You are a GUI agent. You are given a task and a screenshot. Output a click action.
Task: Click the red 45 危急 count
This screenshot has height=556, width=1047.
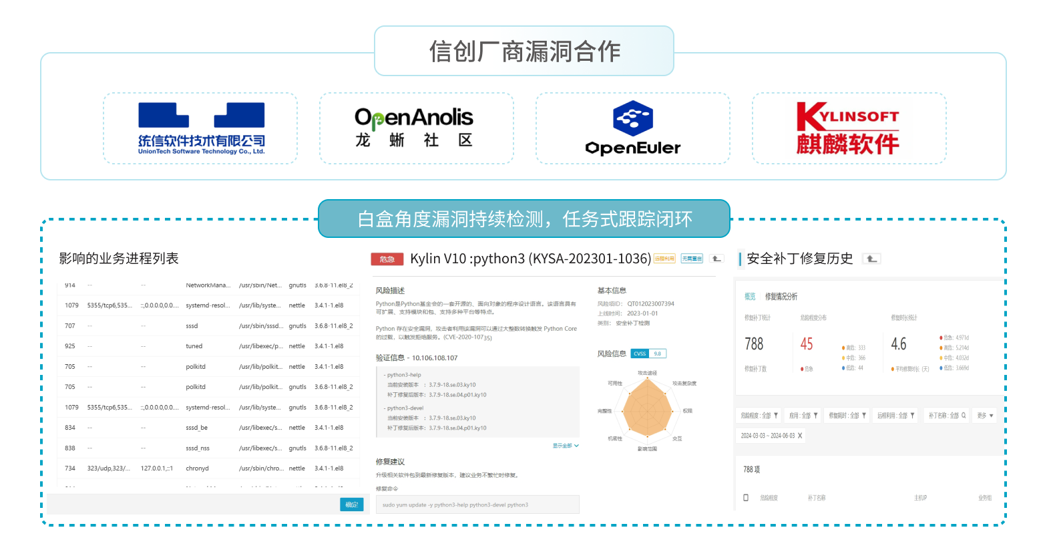click(x=807, y=344)
